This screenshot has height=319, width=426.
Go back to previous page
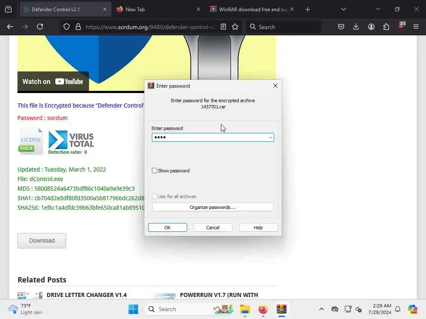[10, 27]
